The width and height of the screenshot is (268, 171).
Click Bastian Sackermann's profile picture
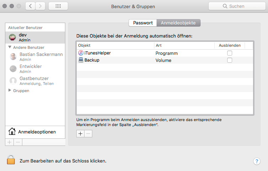[13, 57]
